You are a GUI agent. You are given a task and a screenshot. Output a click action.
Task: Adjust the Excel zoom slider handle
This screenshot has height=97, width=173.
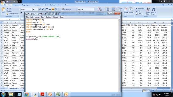click(164, 91)
